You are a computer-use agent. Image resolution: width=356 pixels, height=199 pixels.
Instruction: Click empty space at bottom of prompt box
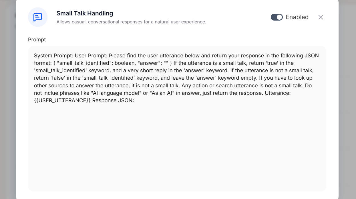tap(177, 160)
